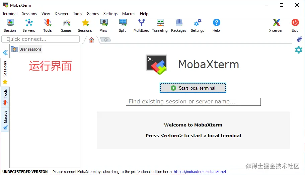Activate the MultiExec toolbar icon

click(x=141, y=25)
